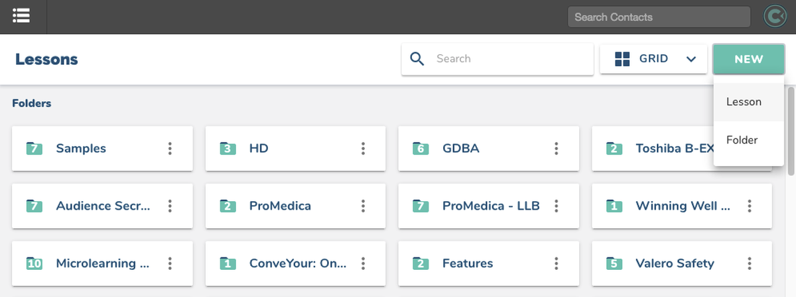Click the ConveYour account logo icon
The width and height of the screenshot is (796, 297).
coord(774,17)
